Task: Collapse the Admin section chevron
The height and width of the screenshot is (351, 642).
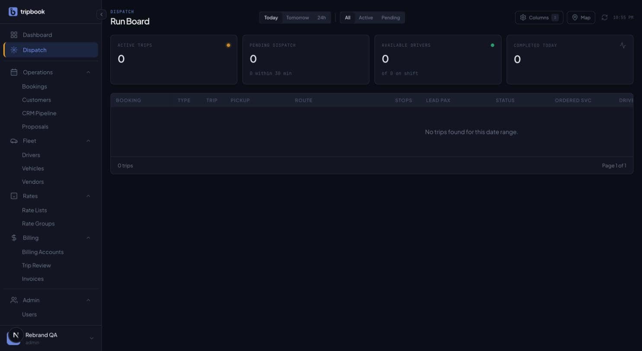Action: [88, 300]
